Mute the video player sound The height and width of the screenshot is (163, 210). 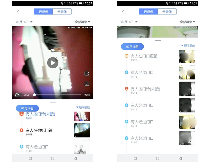pos(17,95)
